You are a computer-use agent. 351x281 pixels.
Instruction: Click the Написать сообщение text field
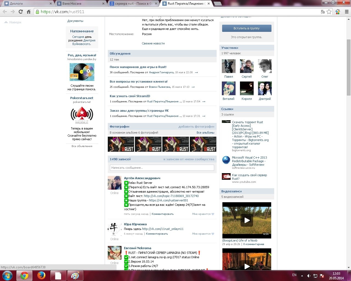(162, 168)
